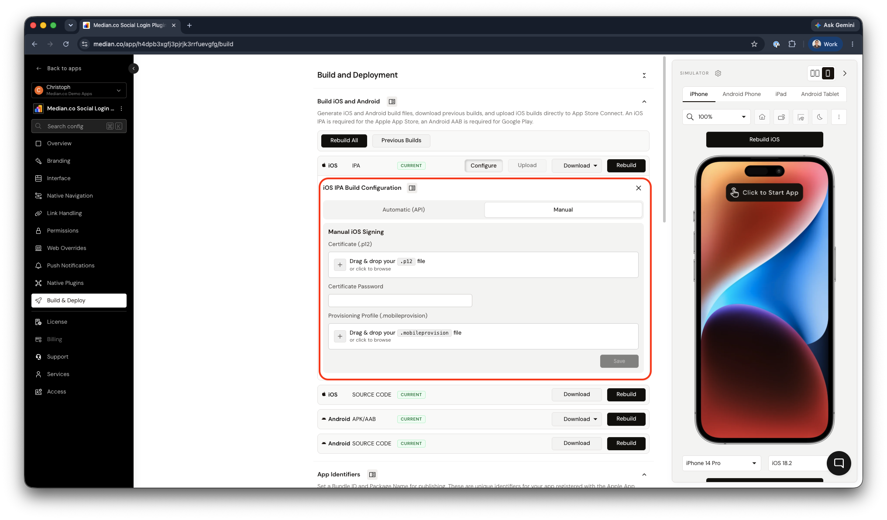Open the simulator zoom 100% dropdown
The height and width of the screenshot is (520, 887).
(716, 117)
